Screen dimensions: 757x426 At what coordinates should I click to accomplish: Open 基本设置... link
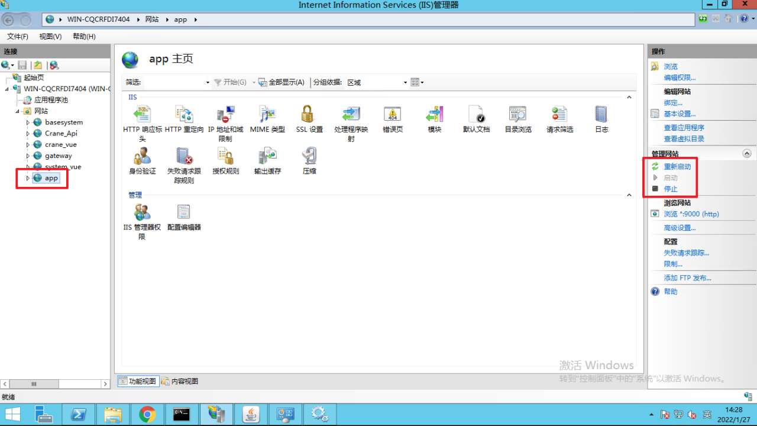pos(680,114)
